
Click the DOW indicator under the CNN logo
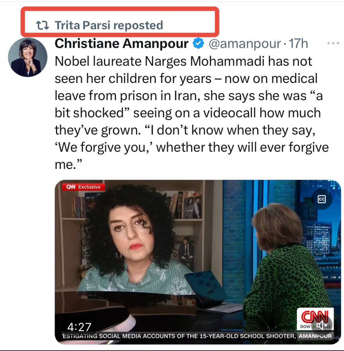305,327
